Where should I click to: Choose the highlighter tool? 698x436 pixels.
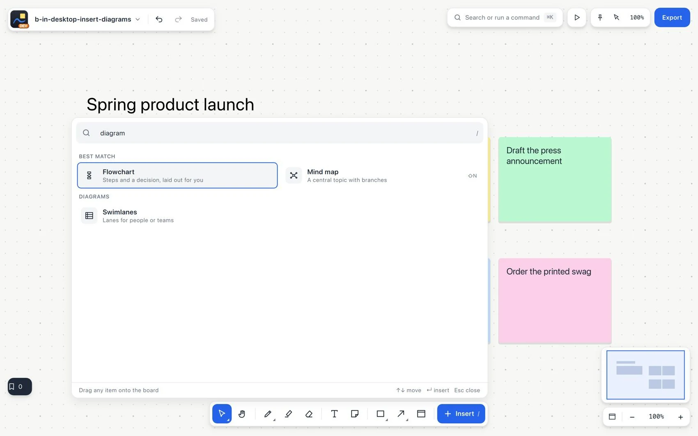coord(289,414)
